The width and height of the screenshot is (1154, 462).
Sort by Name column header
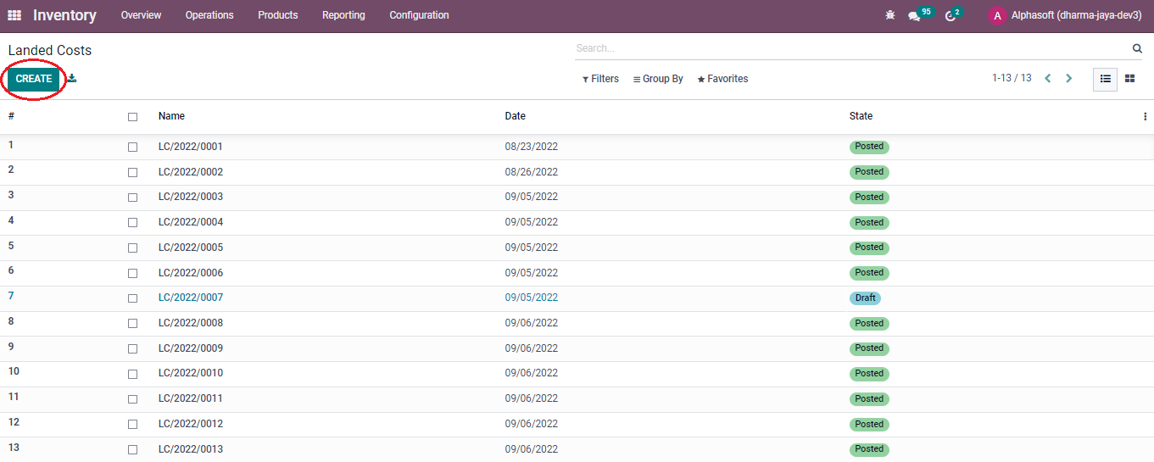pos(171,116)
